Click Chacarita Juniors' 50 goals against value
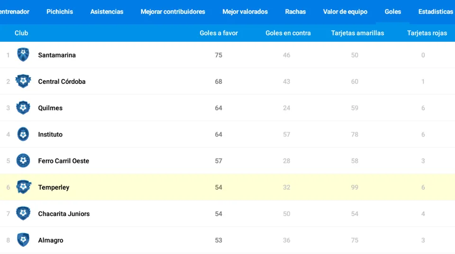The height and width of the screenshot is (254, 455). click(286, 214)
